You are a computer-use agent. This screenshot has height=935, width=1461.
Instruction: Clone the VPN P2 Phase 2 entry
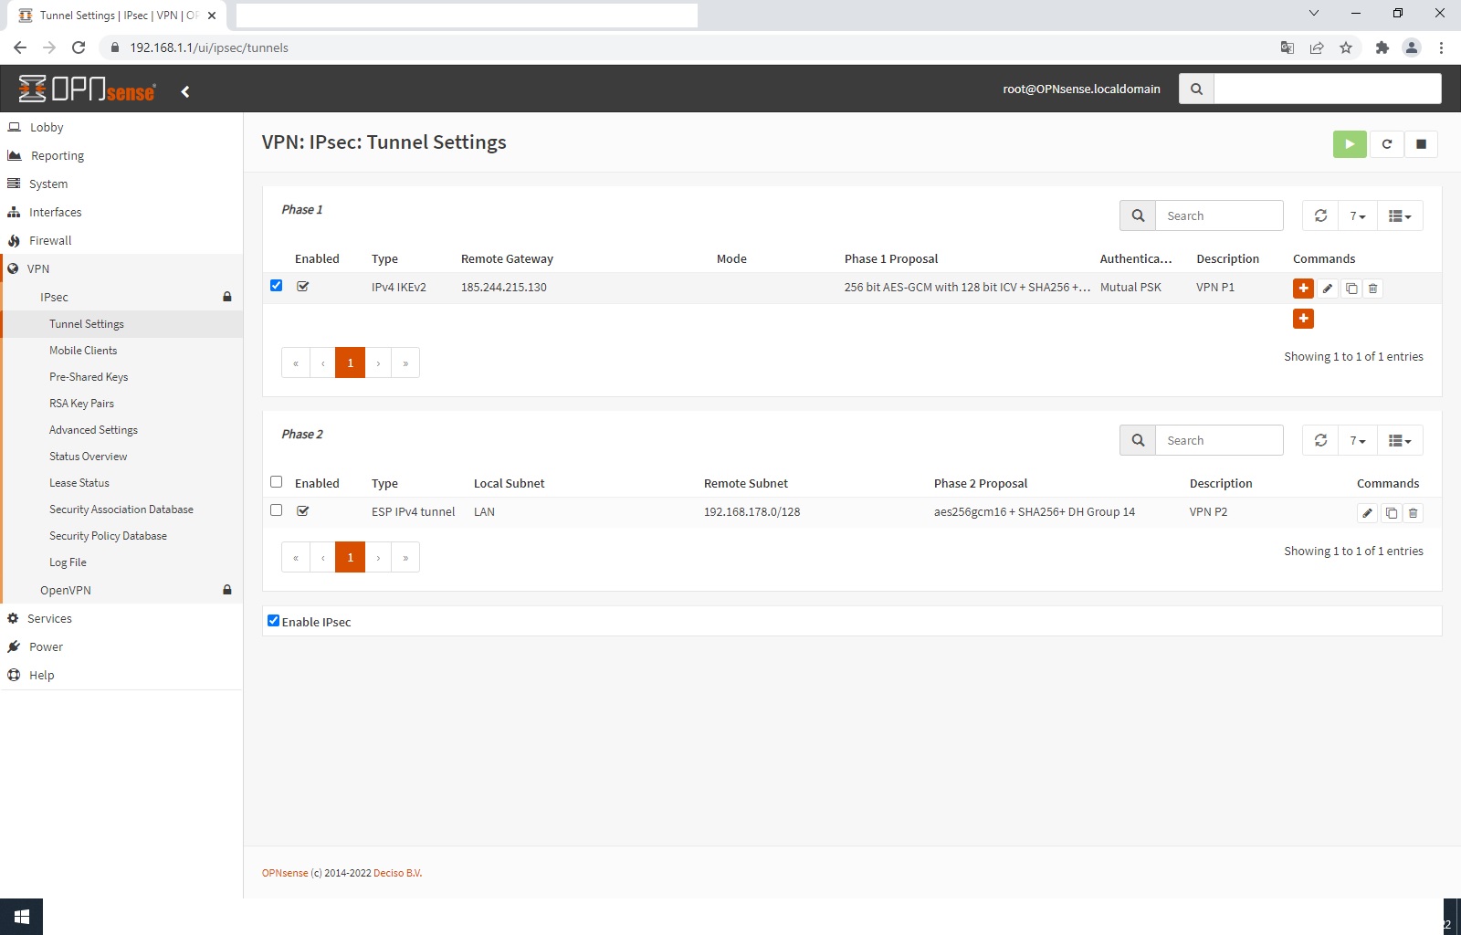1391,513
